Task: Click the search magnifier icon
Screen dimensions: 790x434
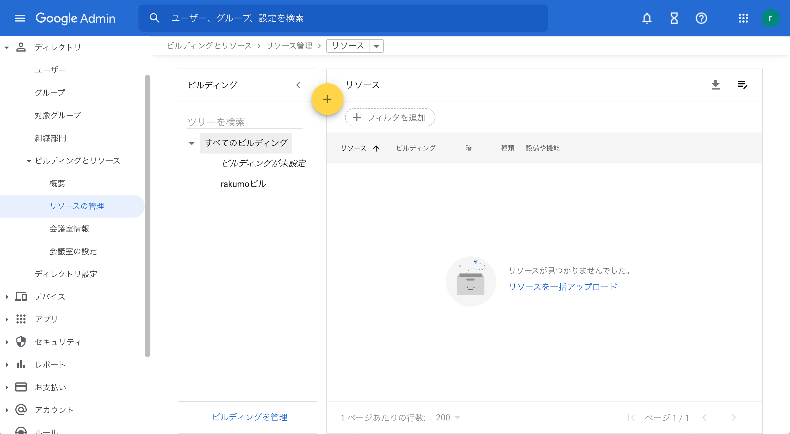Action: (x=155, y=18)
